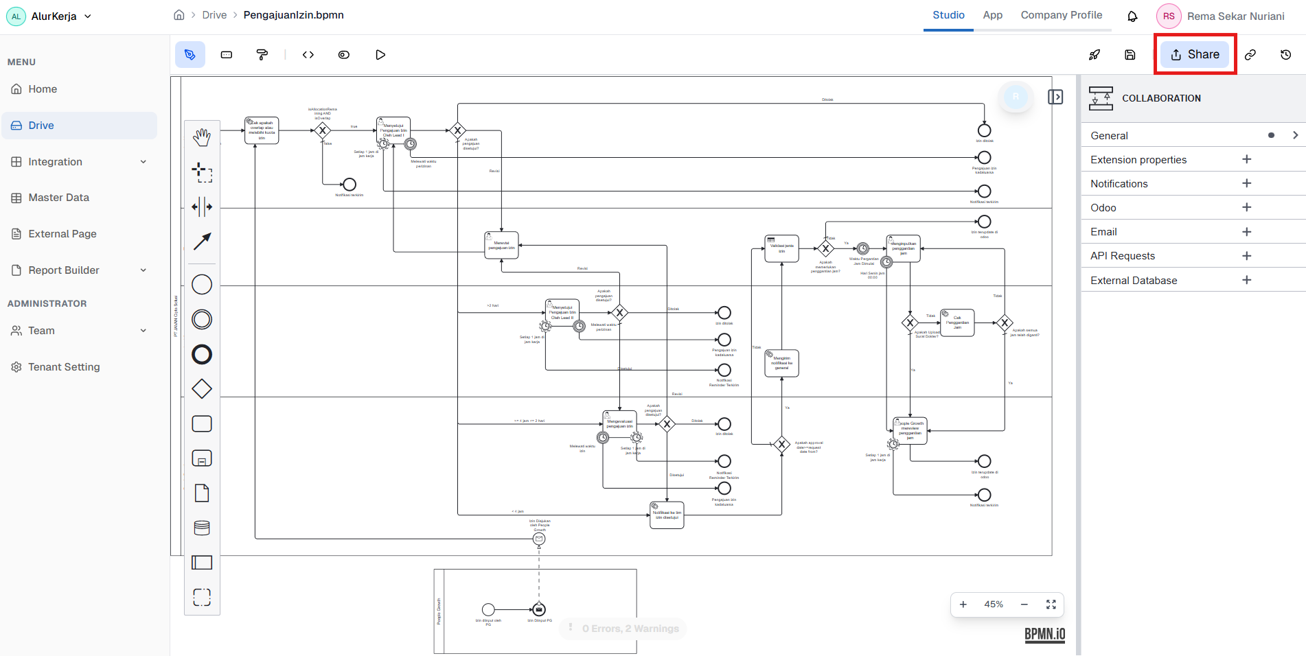Toggle the preview eye icon
This screenshot has height=656, width=1306.
pos(343,54)
